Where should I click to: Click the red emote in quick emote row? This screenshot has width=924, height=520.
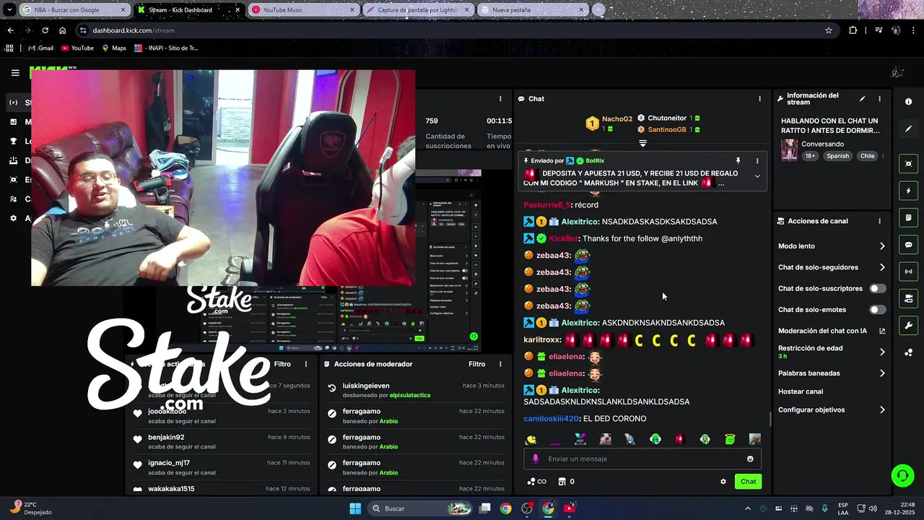(679, 439)
